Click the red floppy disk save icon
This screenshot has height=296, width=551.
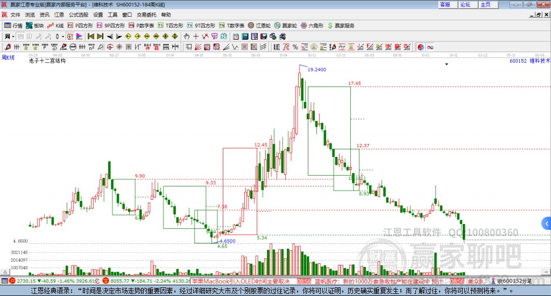[x=264, y=37]
